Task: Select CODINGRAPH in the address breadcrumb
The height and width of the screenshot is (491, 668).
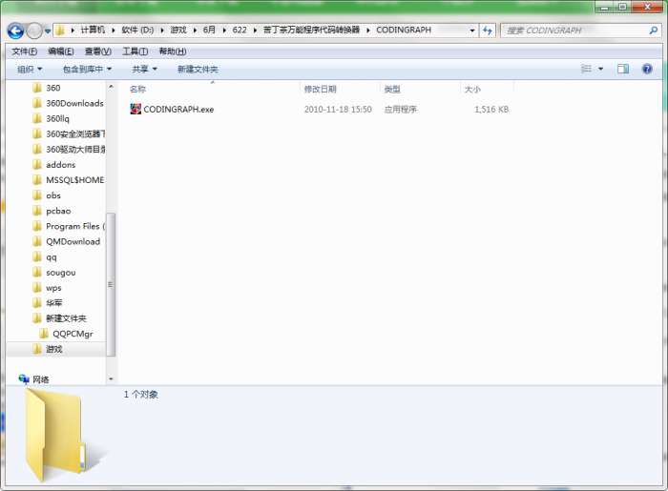Action: tap(404, 30)
